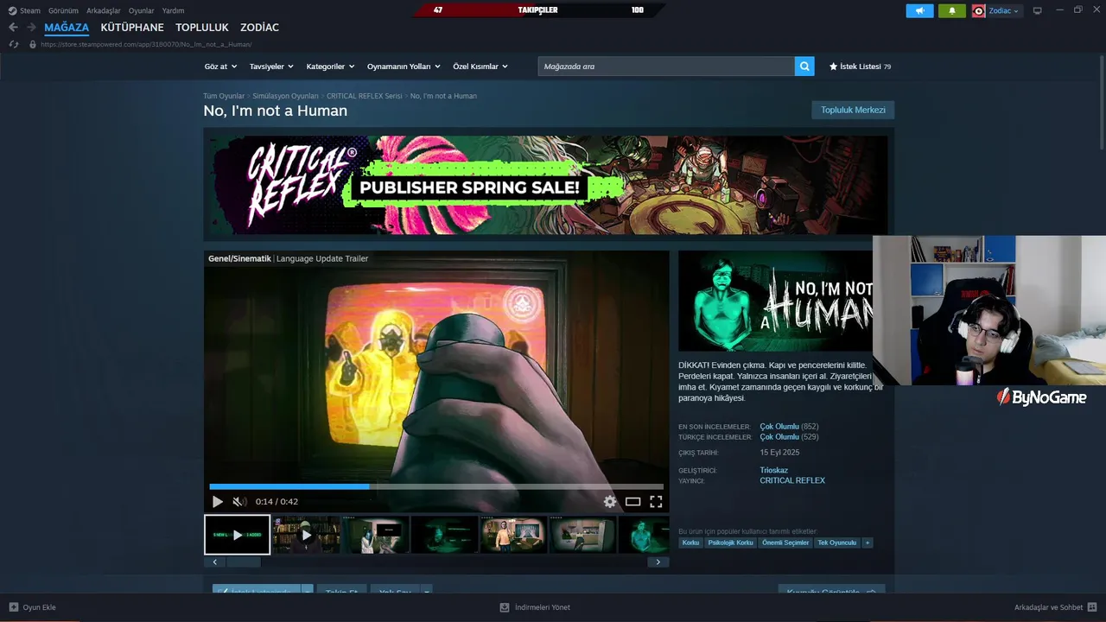
Task: Select the first trailer thumbnail
Action: (x=237, y=535)
